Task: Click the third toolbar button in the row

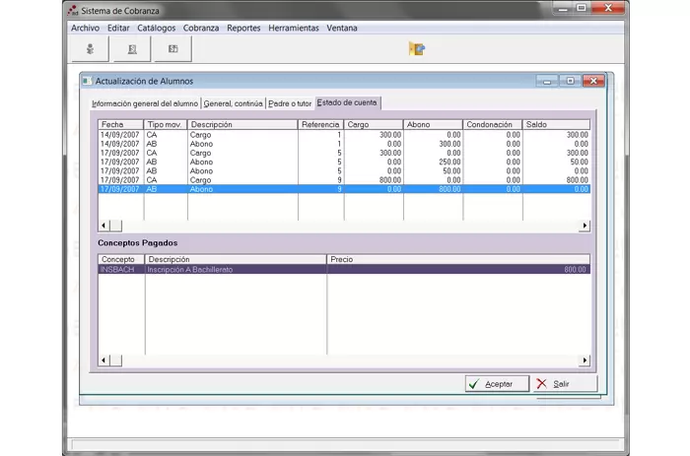Action: coord(172,48)
